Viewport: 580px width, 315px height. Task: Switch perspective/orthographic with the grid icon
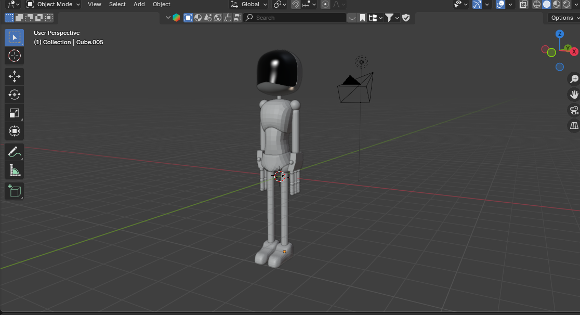[574, 126]
